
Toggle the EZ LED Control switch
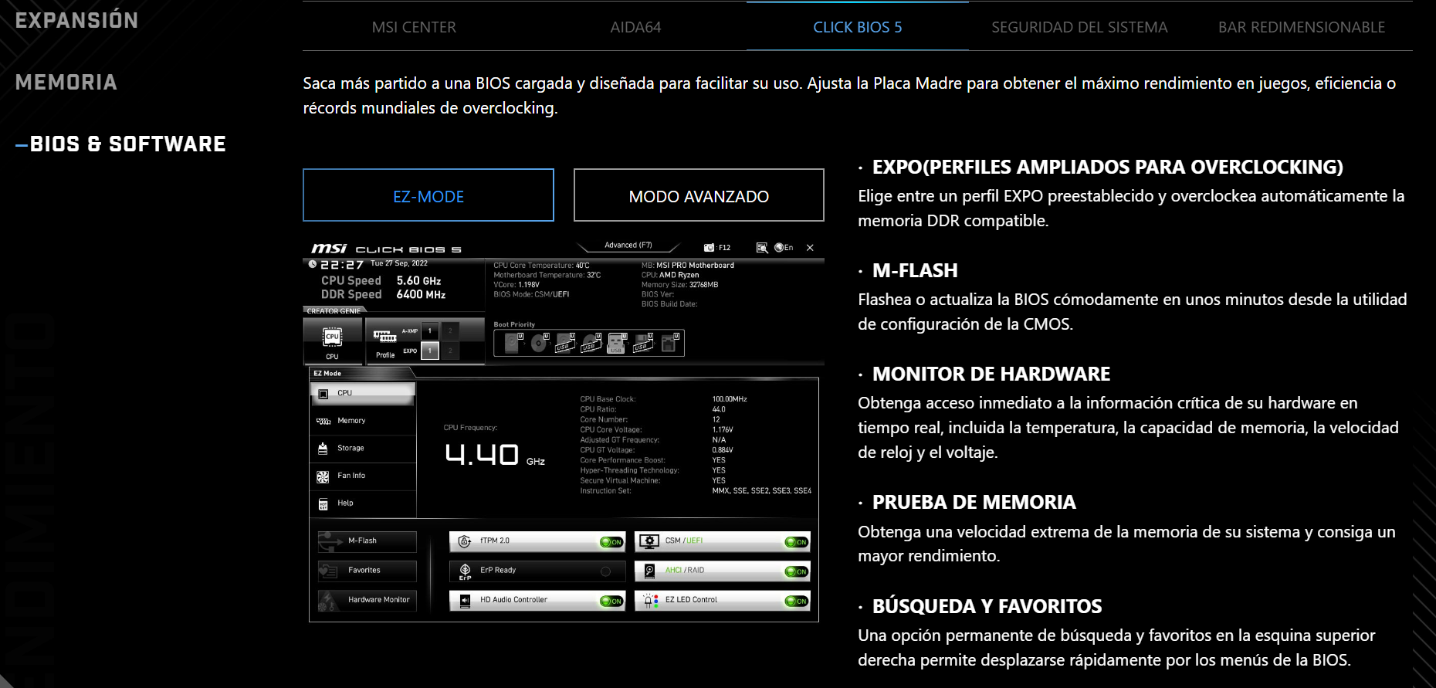click(797, 601)
